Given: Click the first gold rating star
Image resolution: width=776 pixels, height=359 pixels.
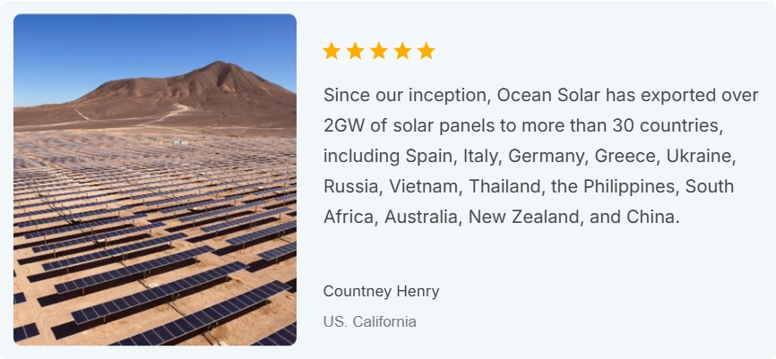Looking at the screenshot, I should (x=332, y=51).
